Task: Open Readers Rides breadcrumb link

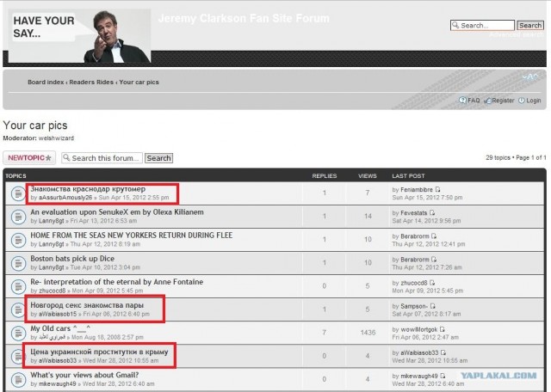Action: [x=92, y=82]
